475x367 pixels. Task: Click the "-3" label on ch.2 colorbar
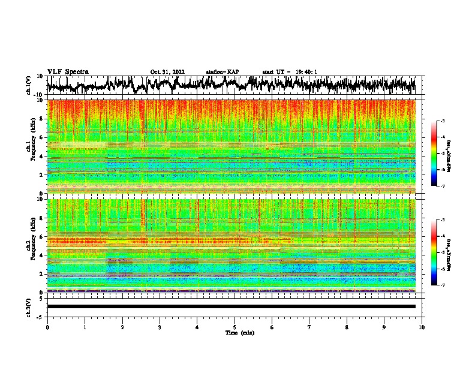[442, 220]
